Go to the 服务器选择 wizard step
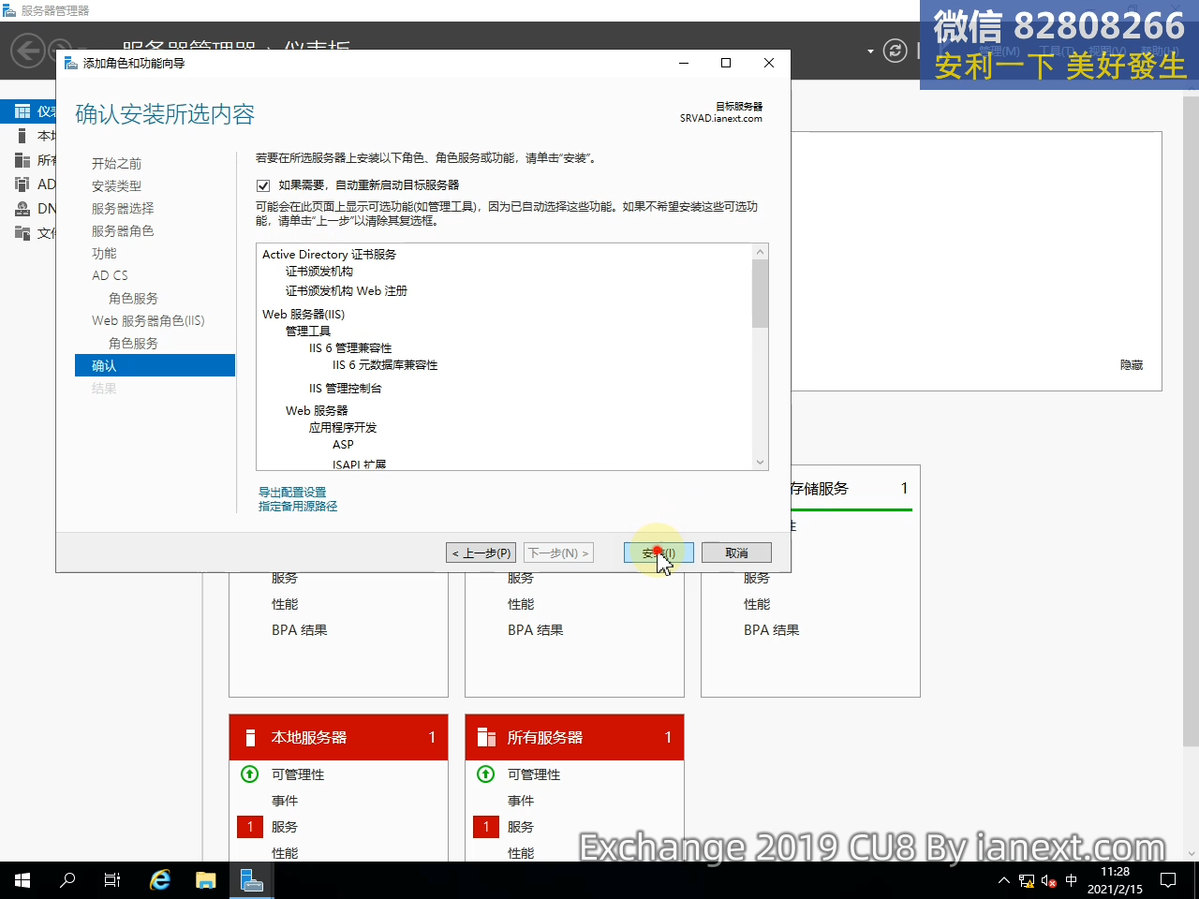This screenshot has width=1199, height=899. (x=123, y=209)
